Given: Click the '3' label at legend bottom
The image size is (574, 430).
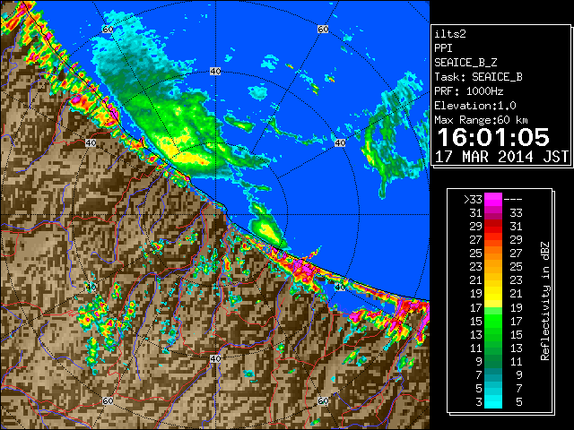Looking at the screenshot, I should (479, 402).
